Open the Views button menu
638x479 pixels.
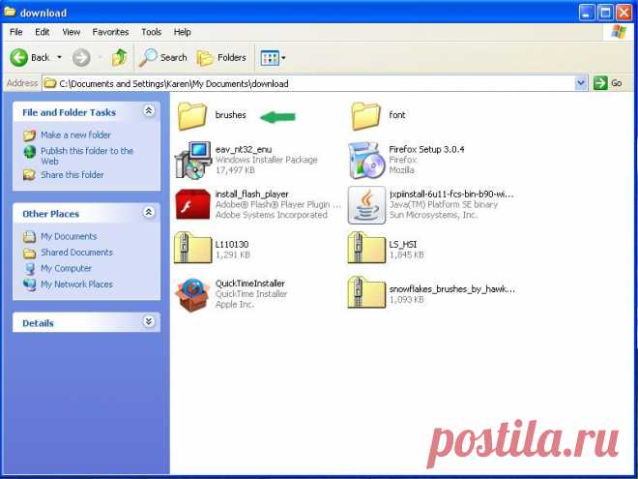pos(273,58)
